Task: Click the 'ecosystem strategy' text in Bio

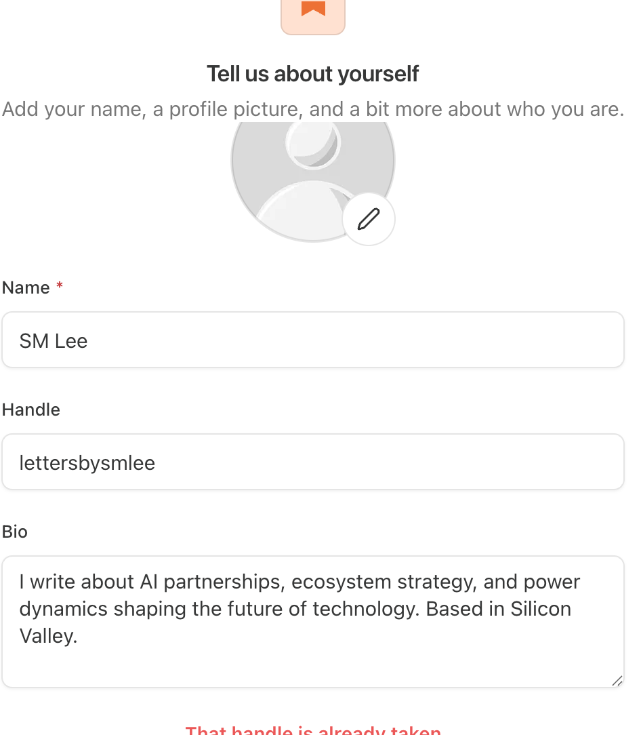Action: tap(384, 582)
